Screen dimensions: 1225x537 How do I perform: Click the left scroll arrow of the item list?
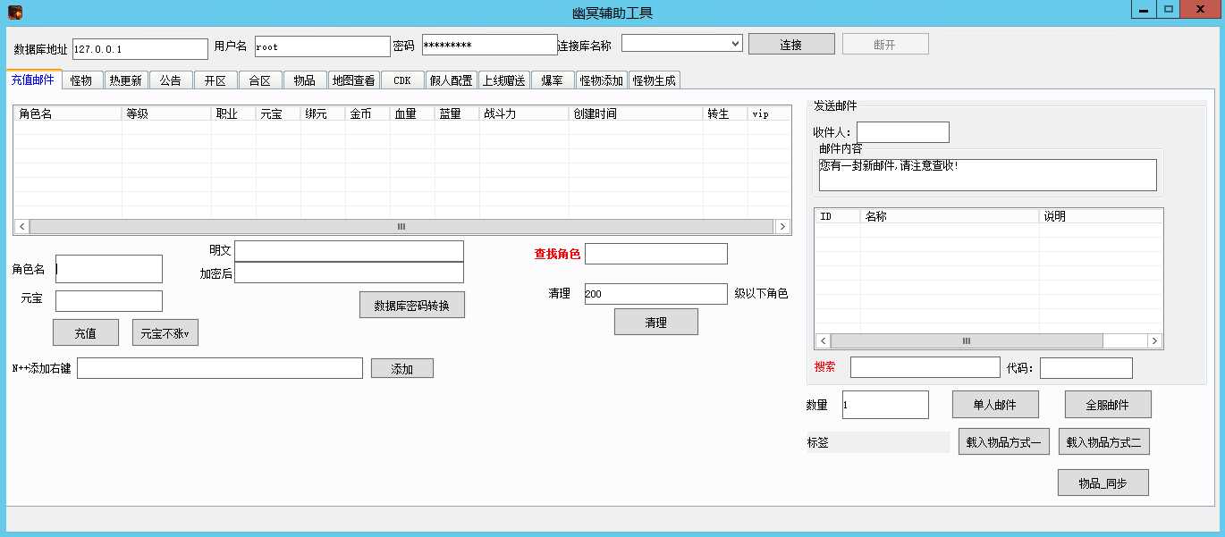(x=823, y=341)
